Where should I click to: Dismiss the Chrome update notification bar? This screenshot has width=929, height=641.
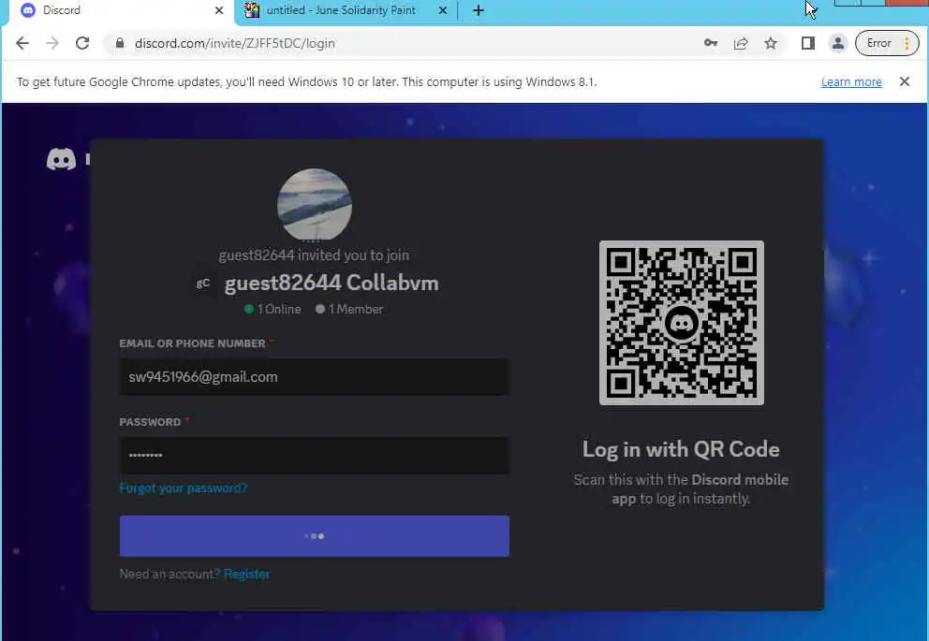pyautogui.click(x=904, y=81)
